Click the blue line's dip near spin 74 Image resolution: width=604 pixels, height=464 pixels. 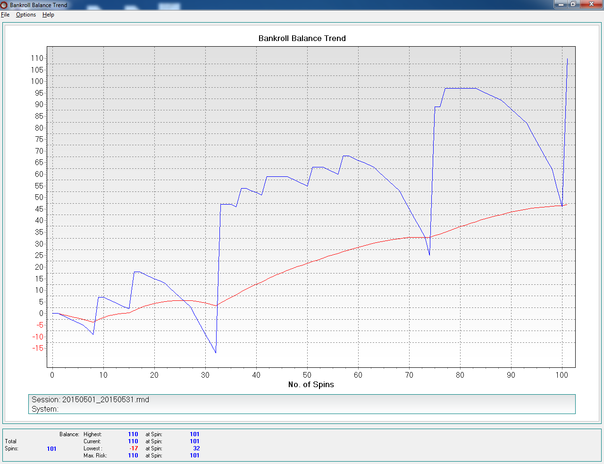[429, 255]
